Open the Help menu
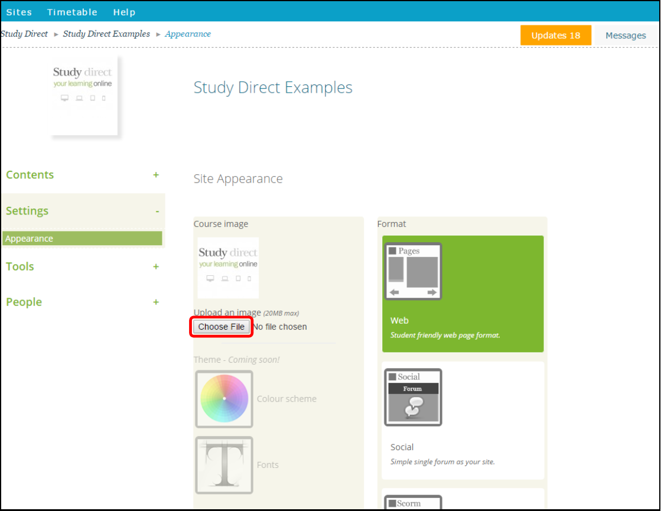Screen dimensions: 661x511 pos(124,12)
